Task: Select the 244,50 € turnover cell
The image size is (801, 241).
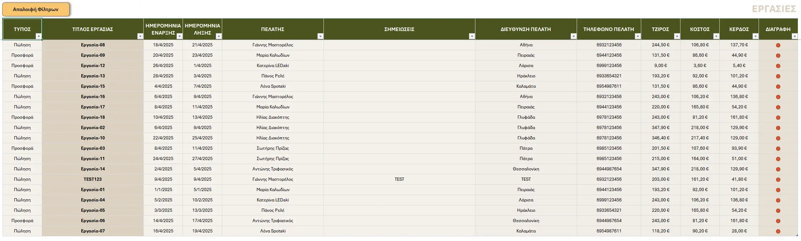Action: (x=660, y=45)
